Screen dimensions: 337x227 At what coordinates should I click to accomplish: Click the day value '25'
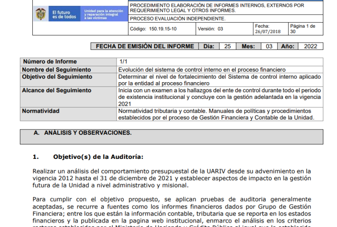tap(227, 46)
